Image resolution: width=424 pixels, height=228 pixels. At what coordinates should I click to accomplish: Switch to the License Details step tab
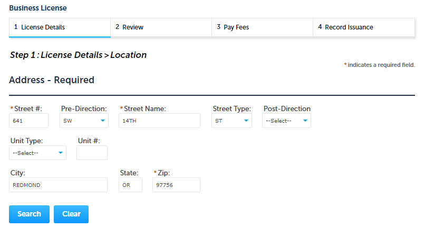click(x=60, y=27)
